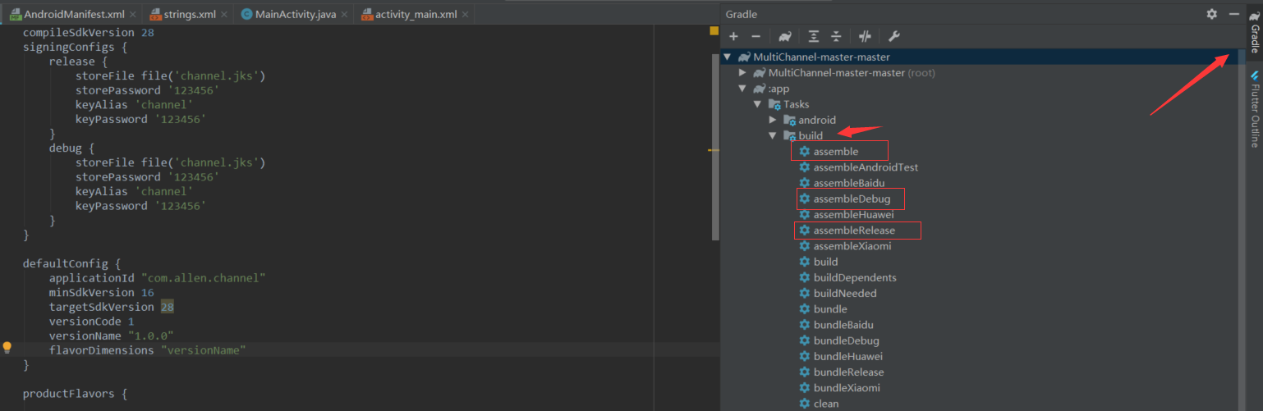Viewport: 1263px width, 411px height.
Task: Close the strings.xml tab
Action: click(225, 15)
